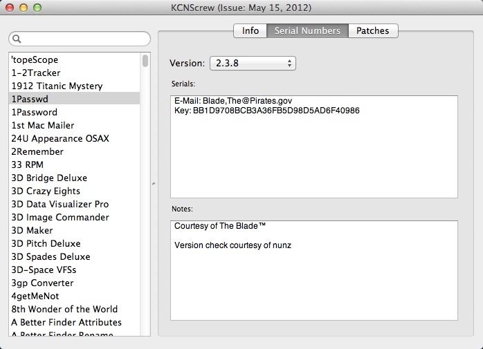Image resolution: width=483 pixels, height=349 pixels.
Task: Select the Serial Numbers tab
Action: [307, 31]
